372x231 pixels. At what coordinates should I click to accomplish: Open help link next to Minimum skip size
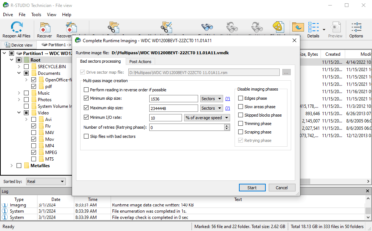pos(228,99)
